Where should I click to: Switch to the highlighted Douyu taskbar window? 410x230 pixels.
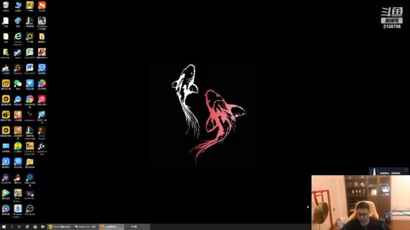coord(111,227)
